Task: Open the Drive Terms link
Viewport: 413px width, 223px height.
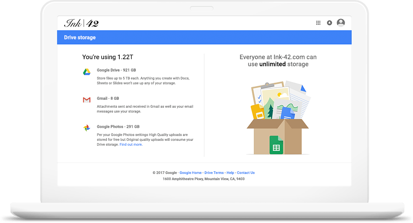Action: tap(214, 173)
